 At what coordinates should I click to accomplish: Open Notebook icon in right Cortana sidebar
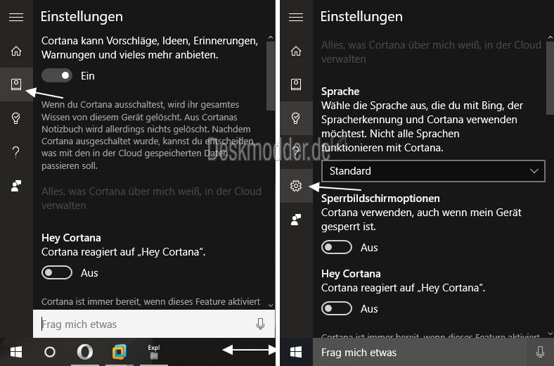coord(296,84)
